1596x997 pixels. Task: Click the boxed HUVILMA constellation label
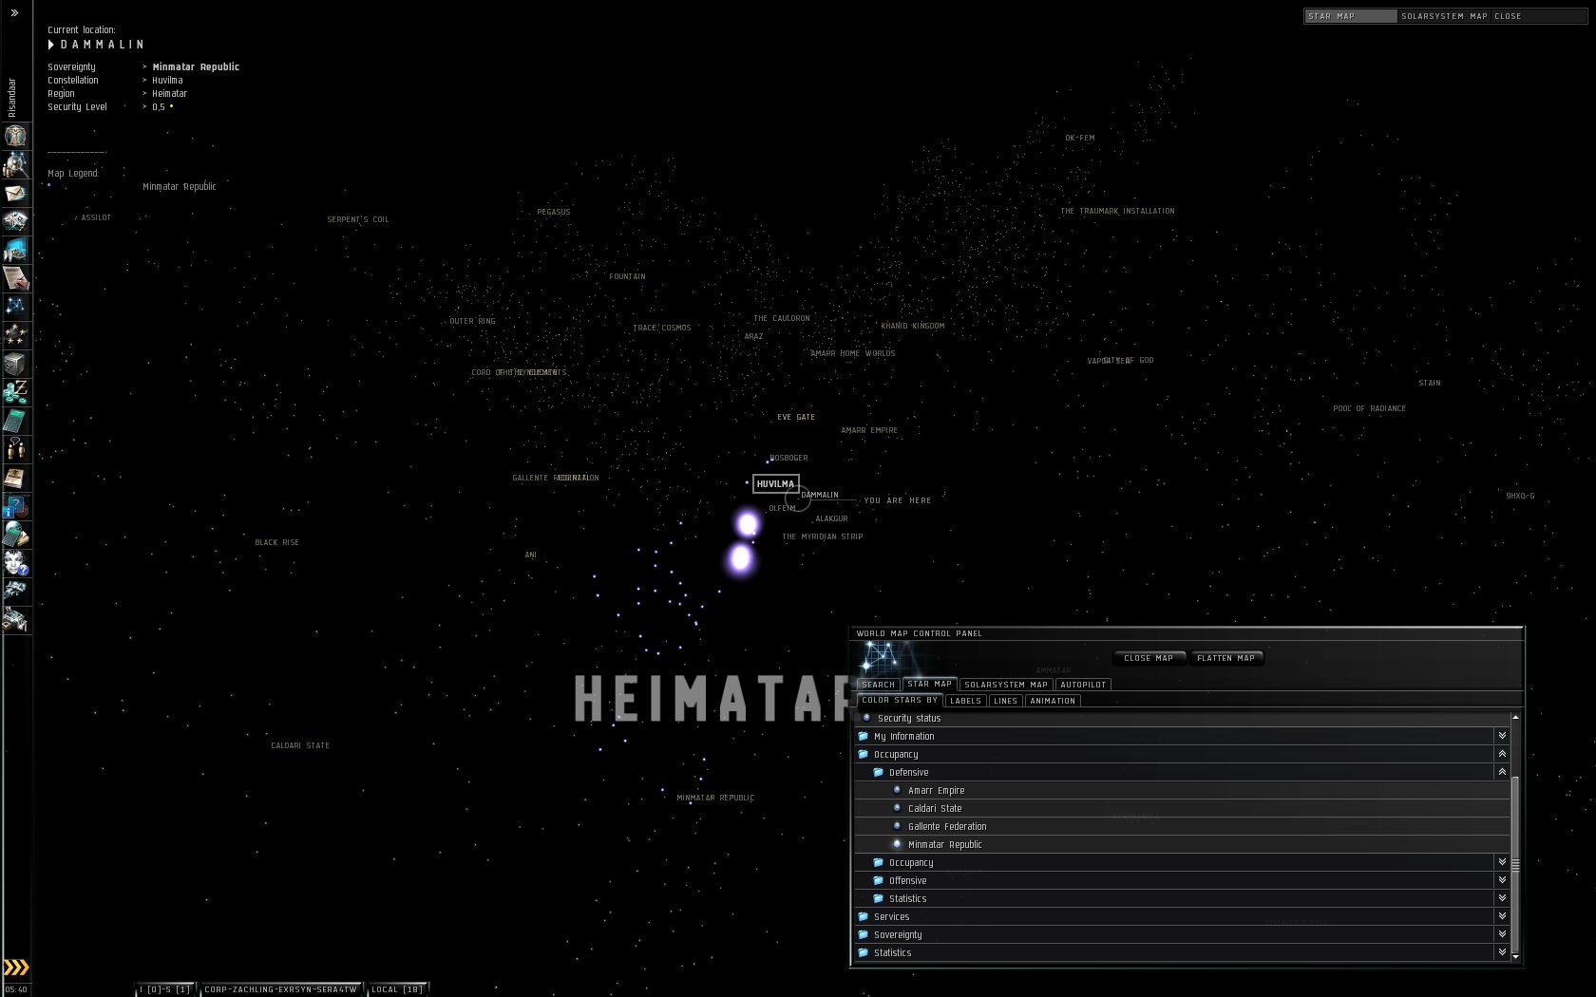tap(775, 483)
